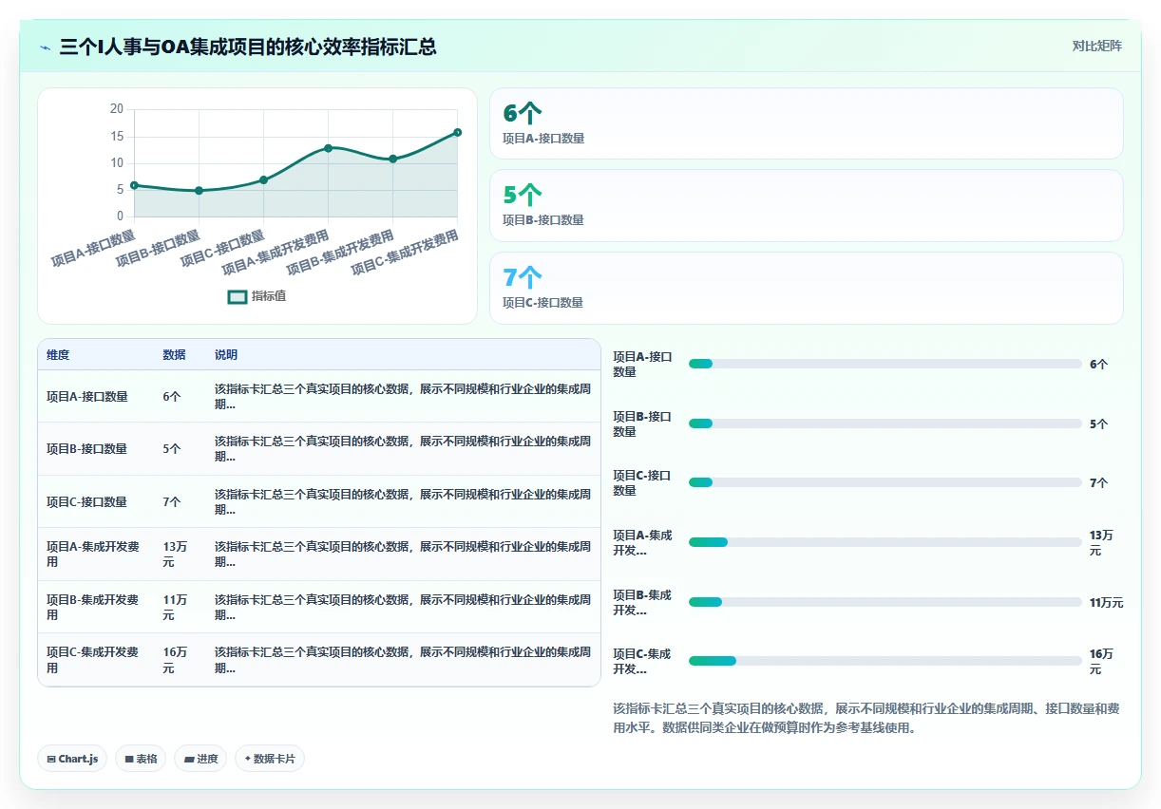
Task: Click the 16万元 value in the table
Action: (175, 660)
